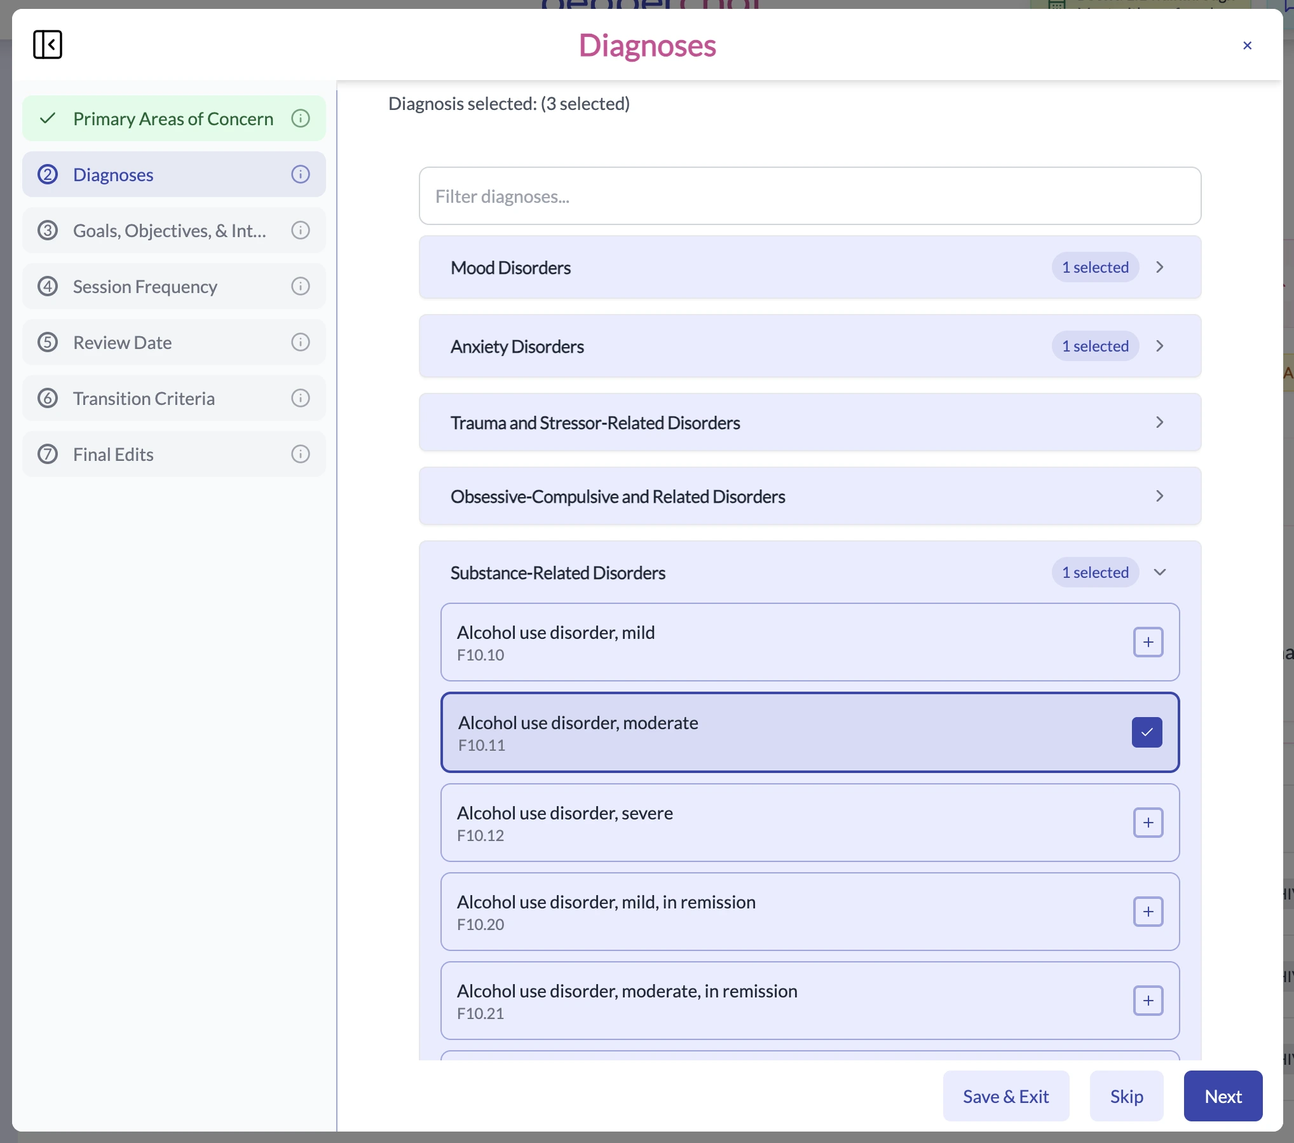Collapse the sidebar navigation panel
Viewport: 1294px width, 1143px height.
47,44
